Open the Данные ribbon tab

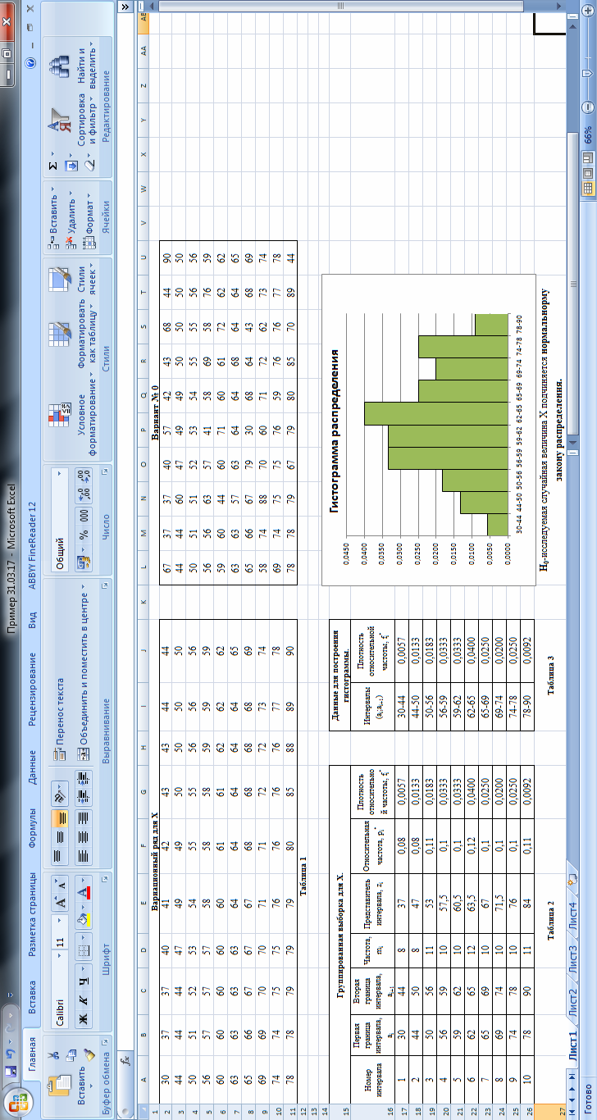point(33,767)
